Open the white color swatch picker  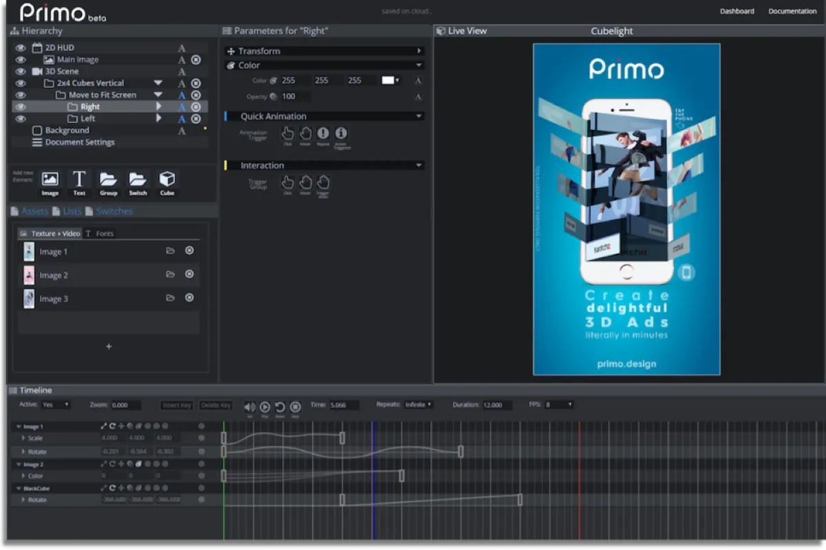tap(390, 80)
